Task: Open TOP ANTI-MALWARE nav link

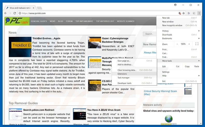Action: [x=84, y=21]
